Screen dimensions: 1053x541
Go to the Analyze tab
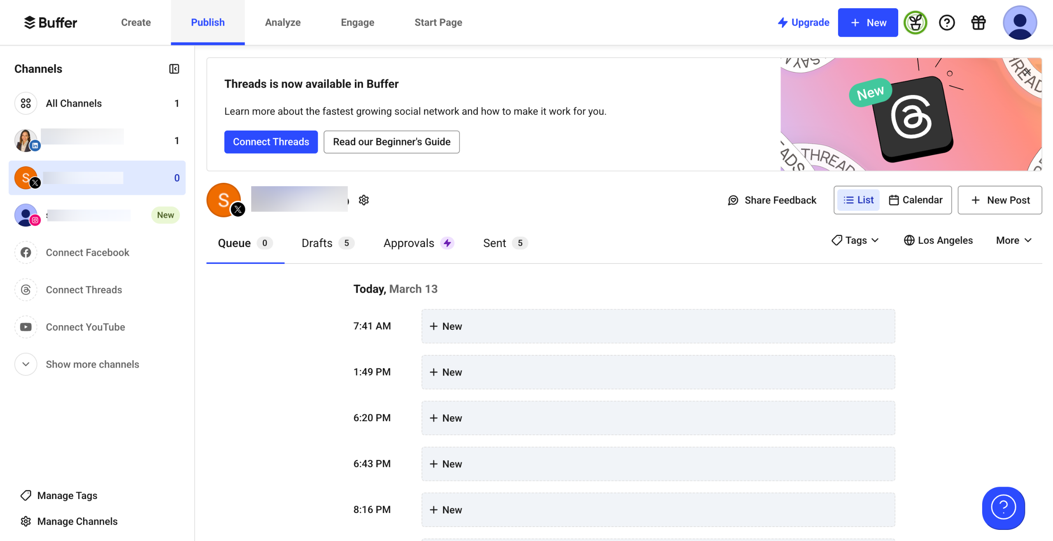pos(282,23)
